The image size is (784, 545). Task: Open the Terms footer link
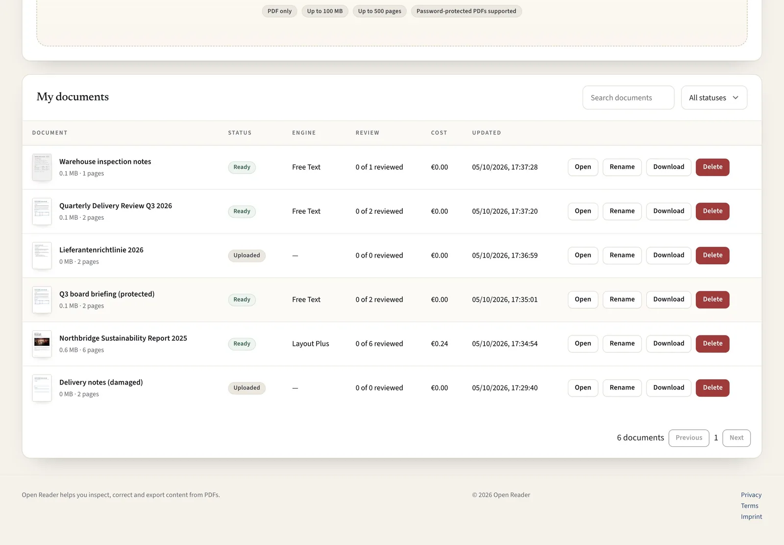coord(749,506)
